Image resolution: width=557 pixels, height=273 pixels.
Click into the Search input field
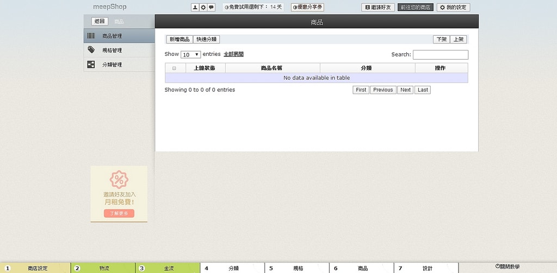click(440, 55)
